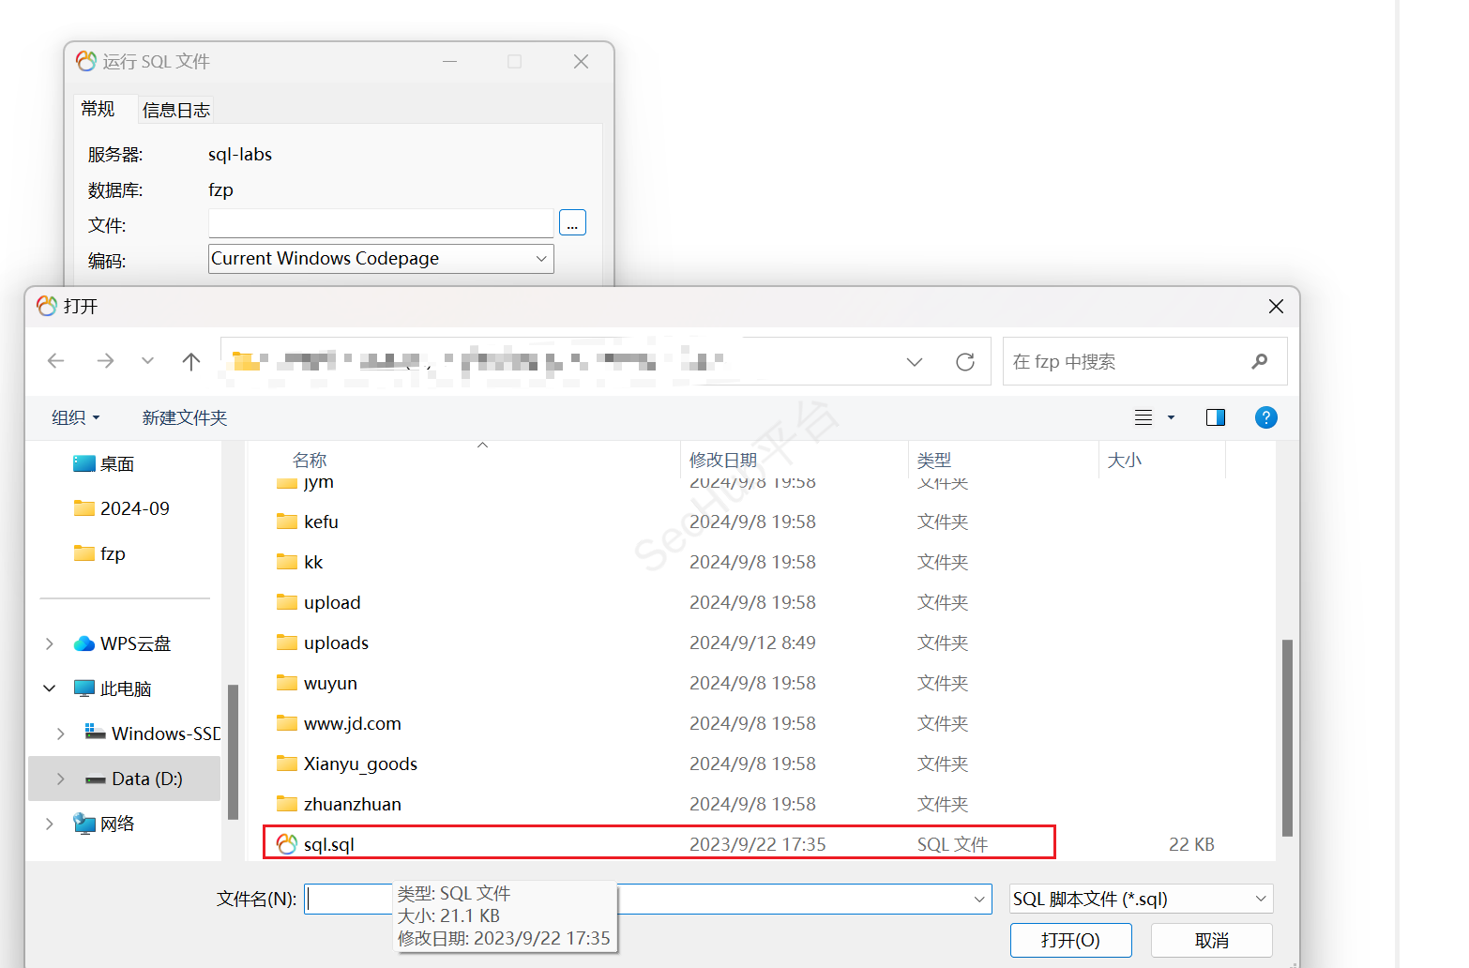Open the encoding codepage dropdown
The width and height of the screenshot is (1469, 968).
(x=541, y=259)
